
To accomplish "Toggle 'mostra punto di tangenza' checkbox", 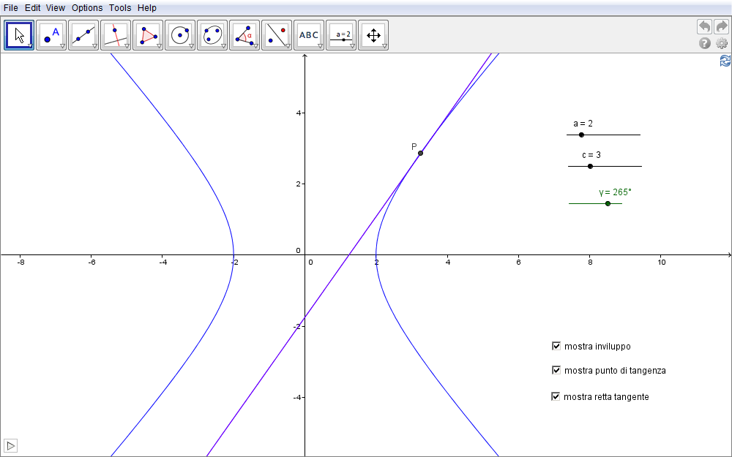I will click(x=556, y=370).
